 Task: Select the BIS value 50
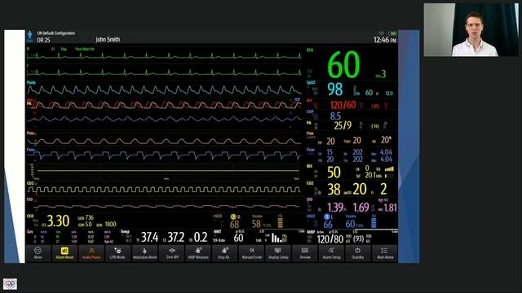[x=334, y=173]
